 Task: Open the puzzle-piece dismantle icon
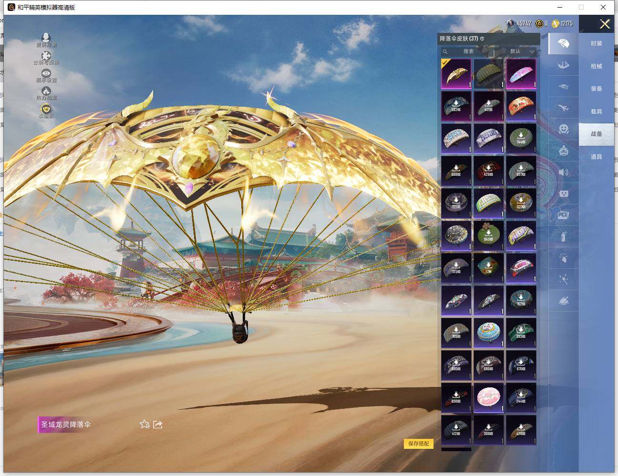[x=46, y=55]
